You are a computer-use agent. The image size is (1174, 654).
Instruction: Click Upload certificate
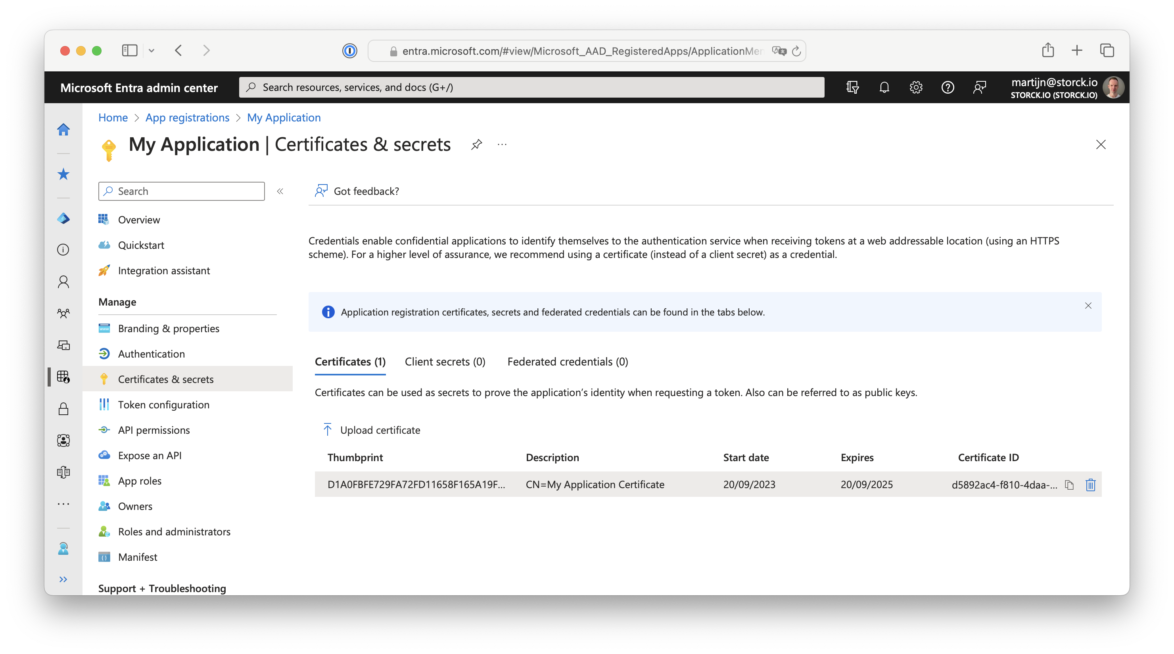coord(371,430)
